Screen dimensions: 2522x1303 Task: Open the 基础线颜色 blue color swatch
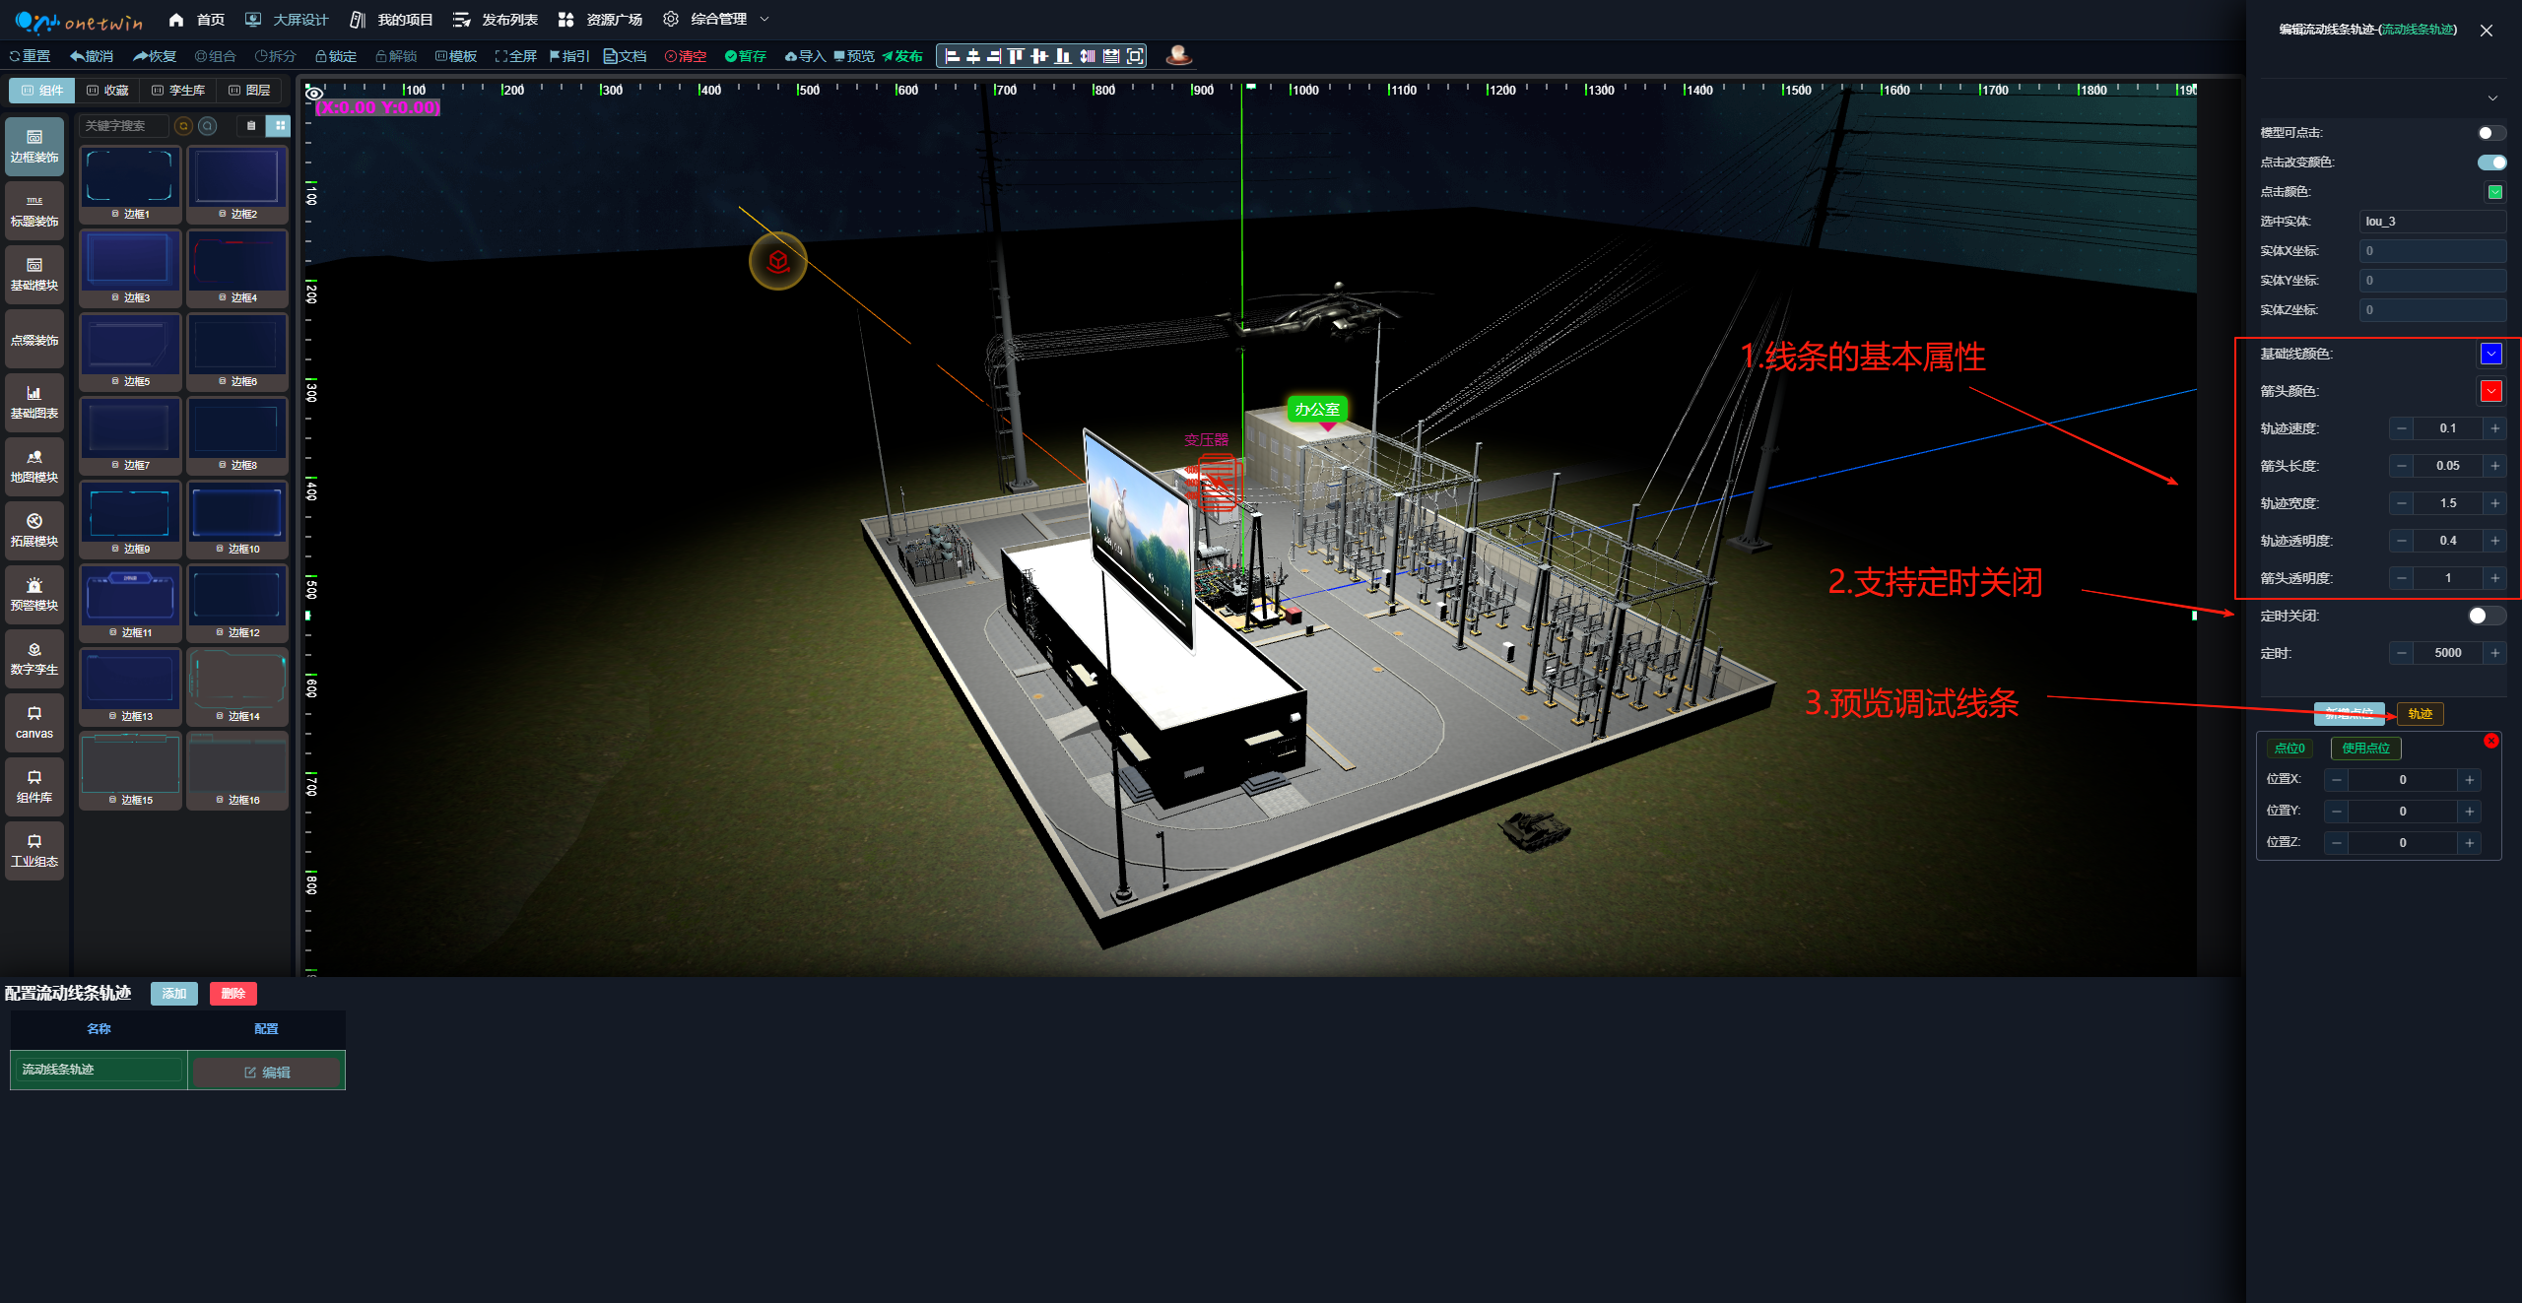pyautogui.click(x=2491, y=354)
